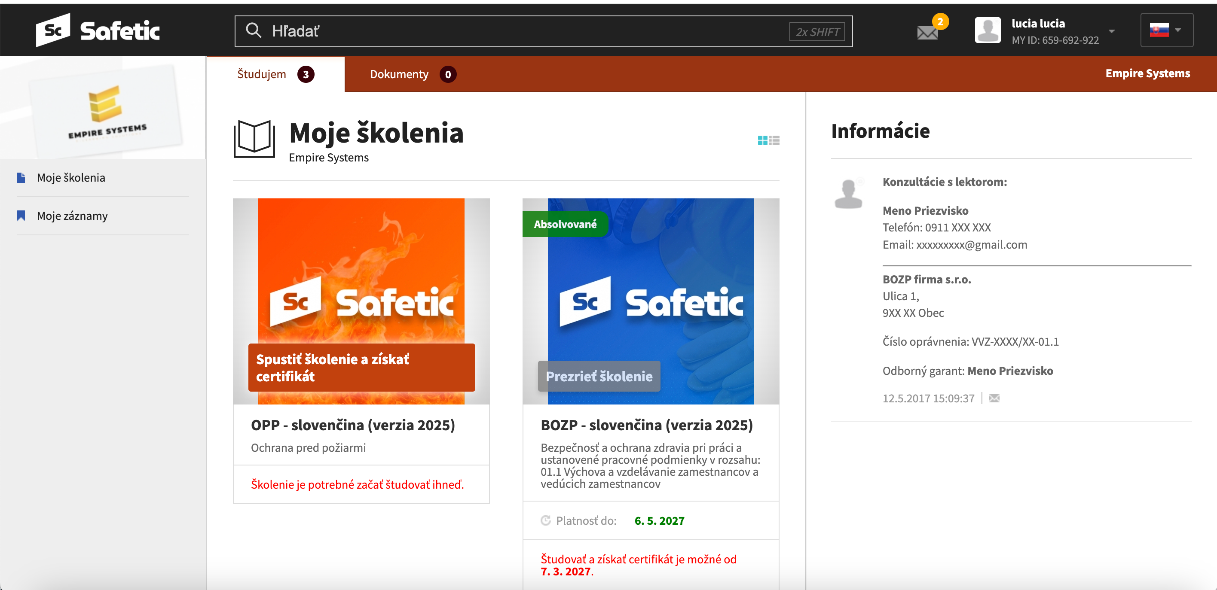
Task: Focus the Hľadať search field
Action: (x=543, y=31)
